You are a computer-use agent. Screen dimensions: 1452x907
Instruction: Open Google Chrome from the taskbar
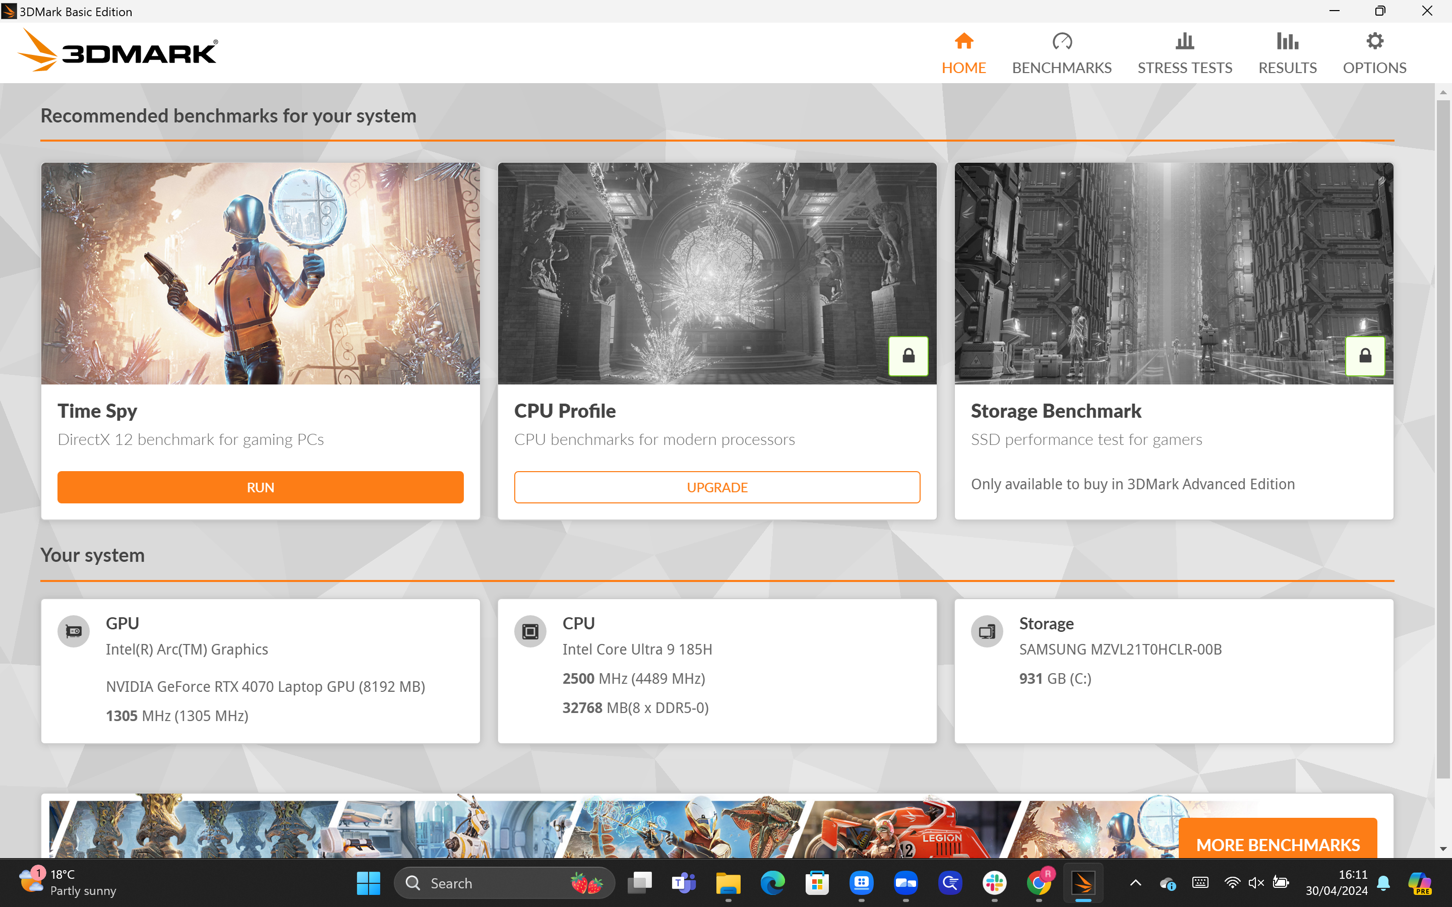pos(1039,883)
